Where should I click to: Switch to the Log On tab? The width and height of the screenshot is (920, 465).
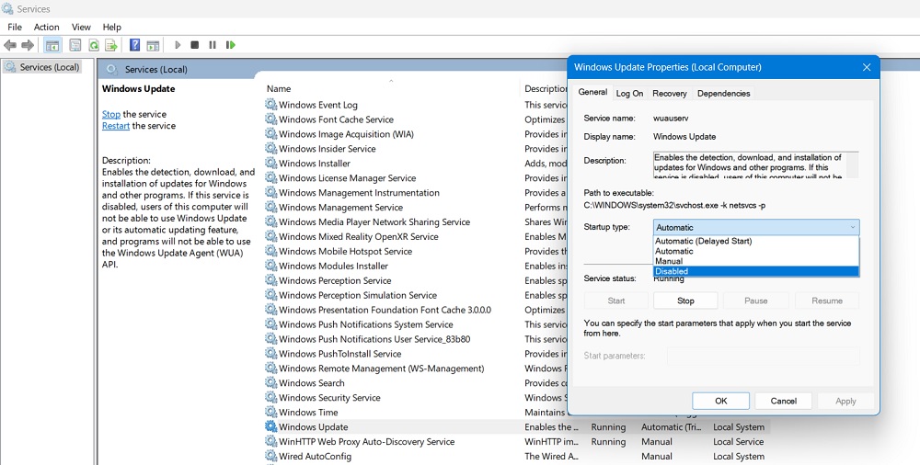[629, 93]
